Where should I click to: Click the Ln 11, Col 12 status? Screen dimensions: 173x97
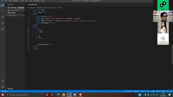click(x=128, y=91)
